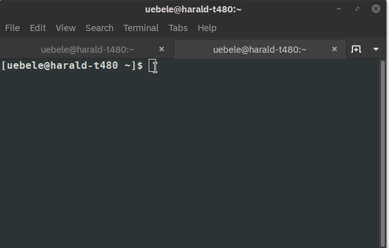Viewport: 389px width, 248px height.
Task: Maximize the terminal window
Action: coord(357,9)
